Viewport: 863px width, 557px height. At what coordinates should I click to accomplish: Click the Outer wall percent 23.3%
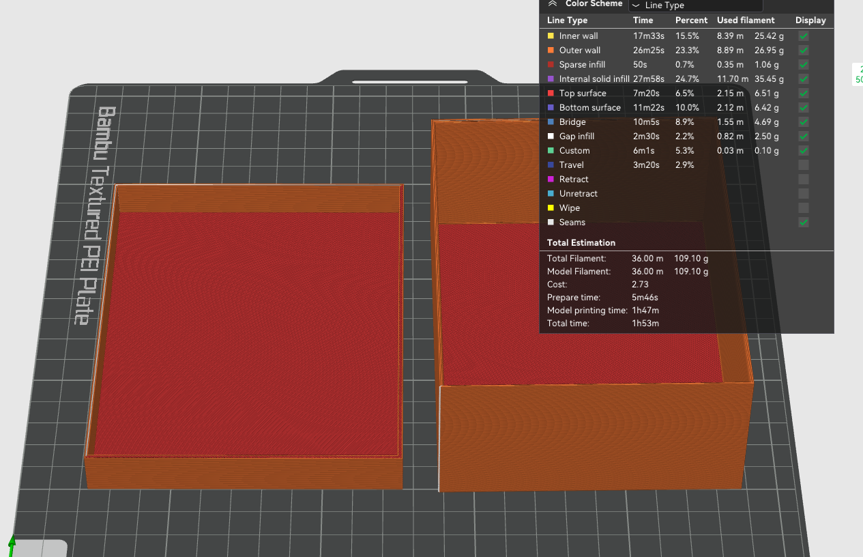(x=687, y=50)
